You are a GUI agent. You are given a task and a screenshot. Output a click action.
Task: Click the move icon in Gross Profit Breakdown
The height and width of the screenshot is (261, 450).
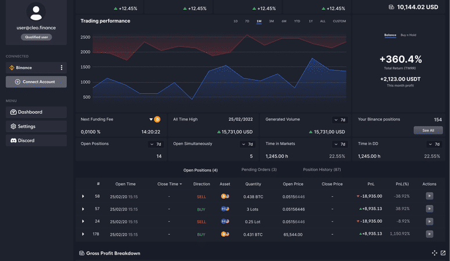point(434,253)
